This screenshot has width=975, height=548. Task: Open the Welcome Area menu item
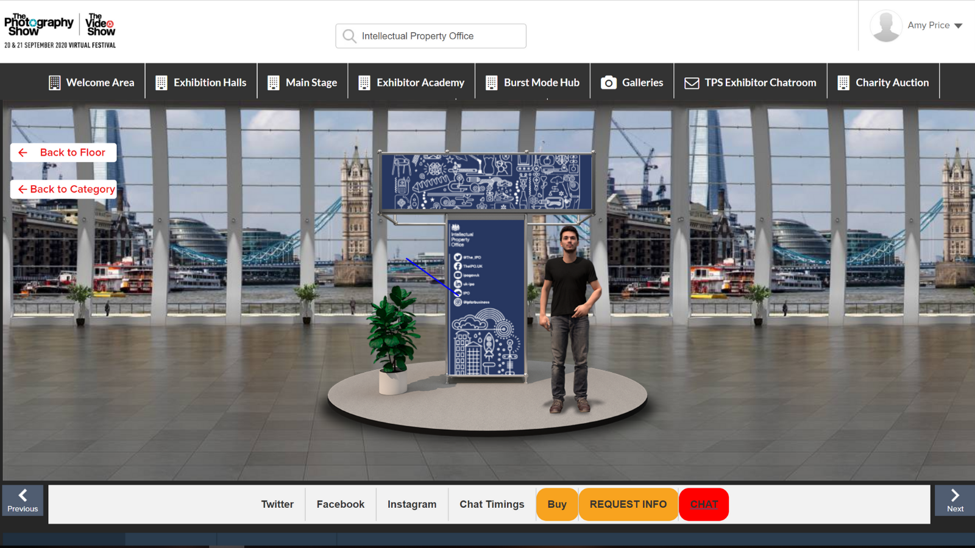point(91,82)
